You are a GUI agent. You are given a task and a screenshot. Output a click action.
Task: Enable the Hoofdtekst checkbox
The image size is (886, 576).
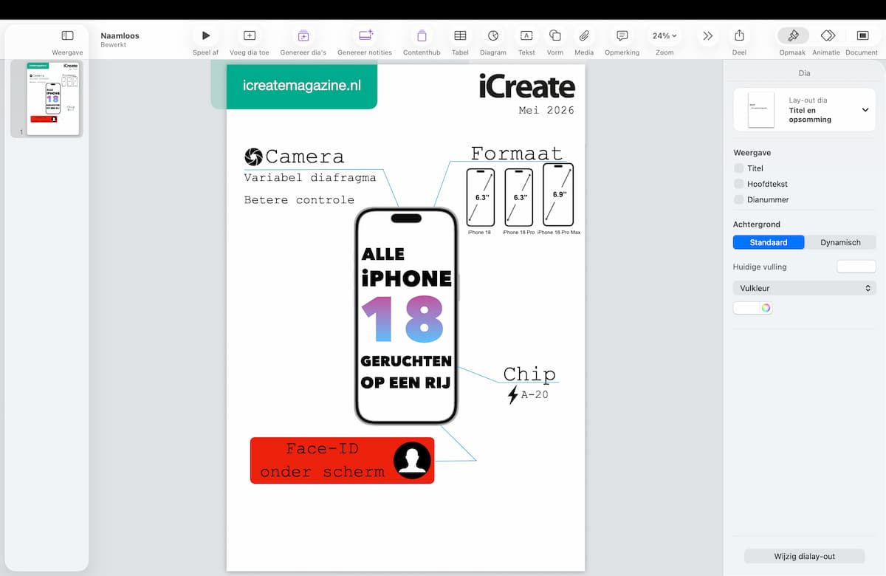(x=739, y=184)
